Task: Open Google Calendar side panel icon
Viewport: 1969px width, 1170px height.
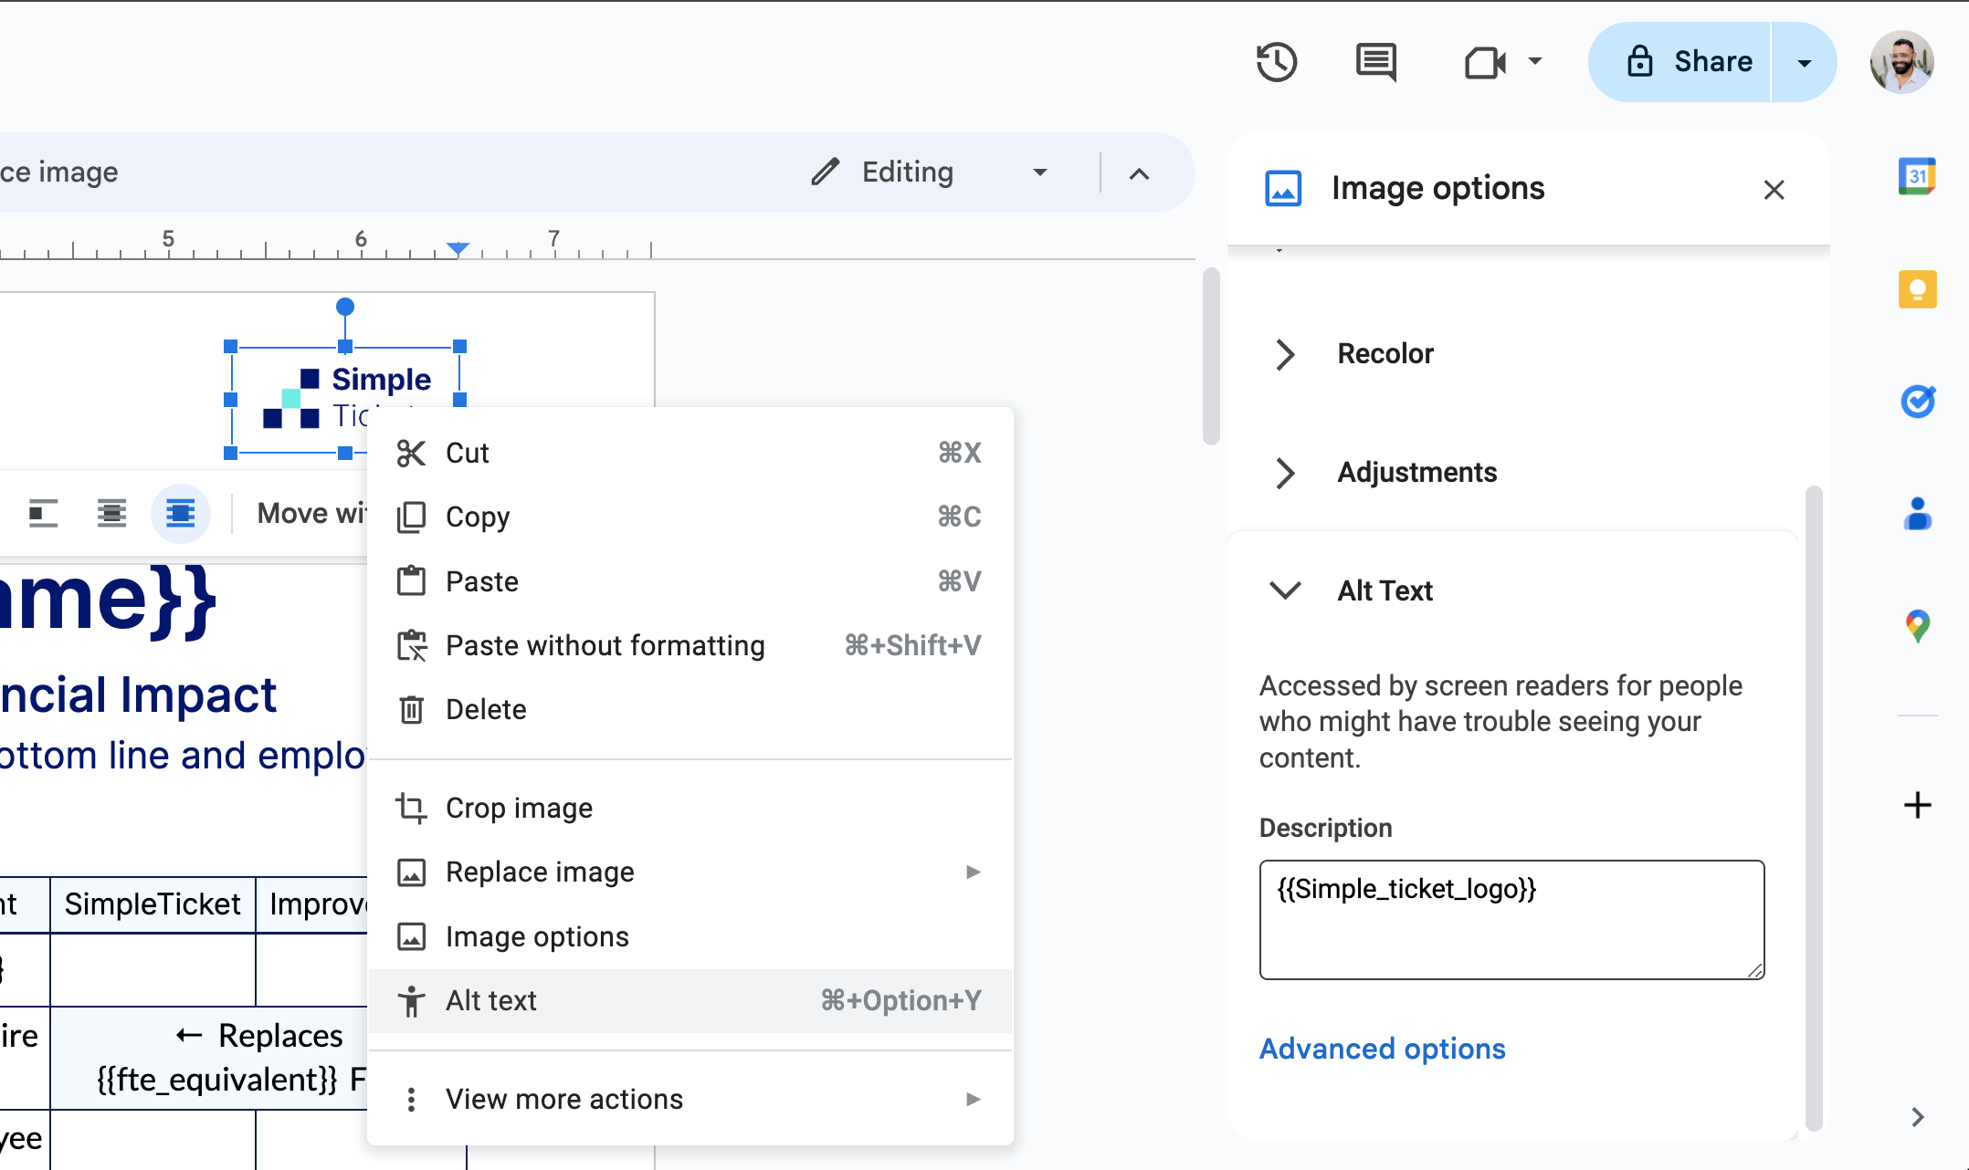Action: tap(1917, 176)
